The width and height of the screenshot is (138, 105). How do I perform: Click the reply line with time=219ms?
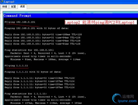tap(39, 78)
